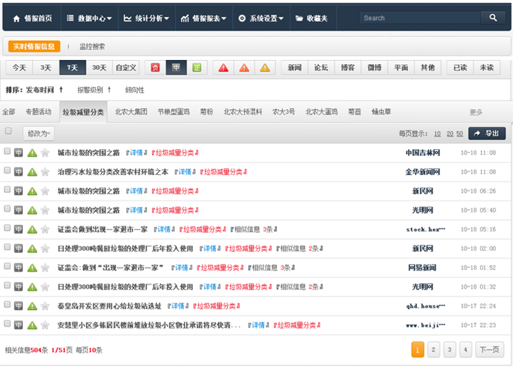Open the 情报报表 dropdown menu

tap(203, 19)
